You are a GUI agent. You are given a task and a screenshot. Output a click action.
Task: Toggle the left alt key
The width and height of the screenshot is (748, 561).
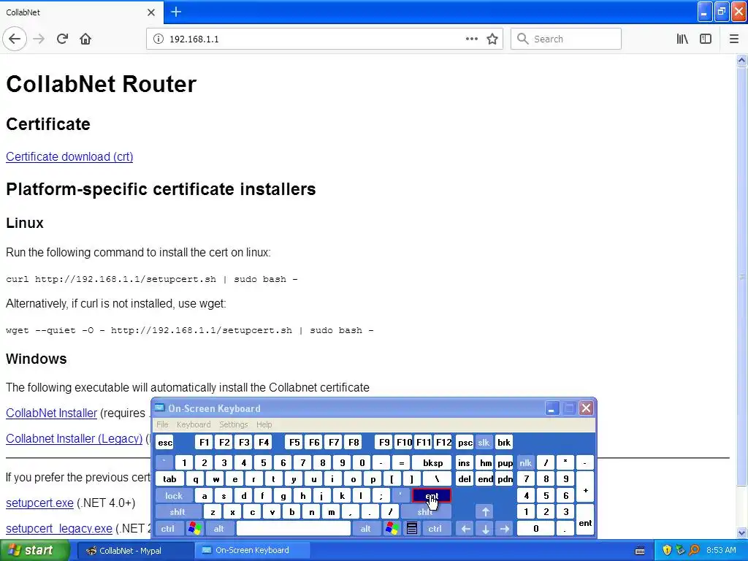(218, 529)
